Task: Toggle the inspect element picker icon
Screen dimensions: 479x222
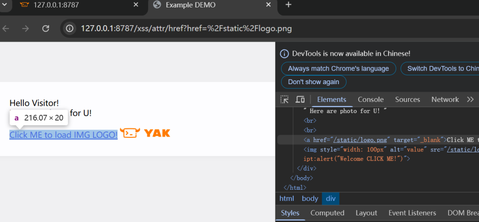Action: tap(284, 100)
